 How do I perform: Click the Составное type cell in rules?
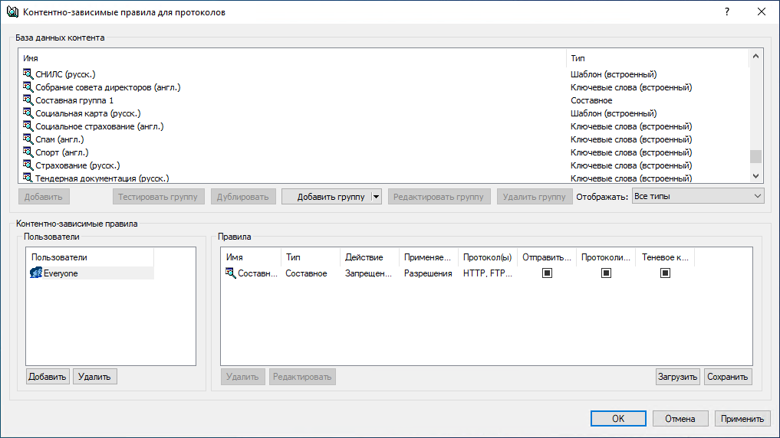coord(307,273)
